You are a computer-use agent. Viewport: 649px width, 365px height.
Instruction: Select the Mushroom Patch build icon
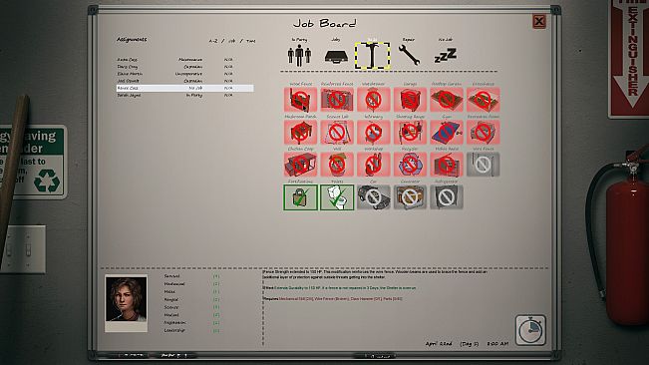click(x=300, y=132)
